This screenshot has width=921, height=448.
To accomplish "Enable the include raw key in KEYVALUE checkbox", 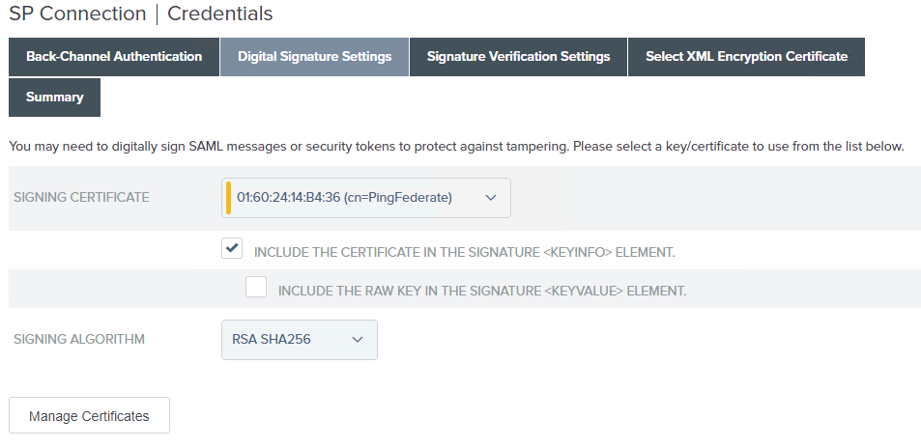I will click(256, 288).
